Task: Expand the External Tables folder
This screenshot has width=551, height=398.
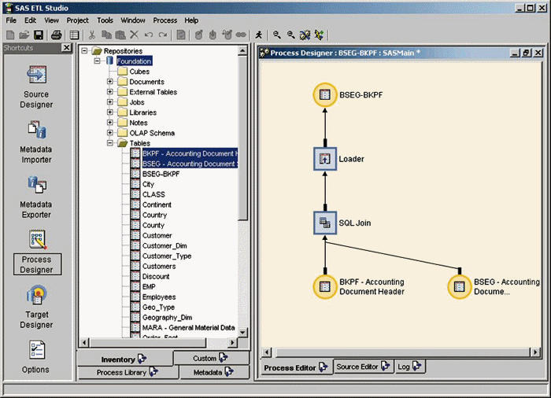Action: point(110,92)
